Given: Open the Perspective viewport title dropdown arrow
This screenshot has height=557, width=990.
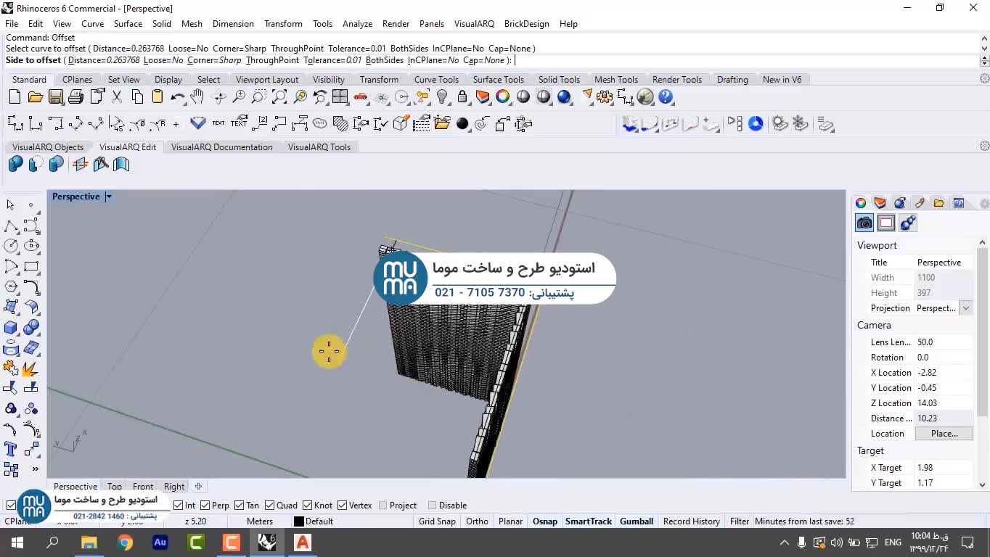Looking at the screenshot, I should [109, 197].
